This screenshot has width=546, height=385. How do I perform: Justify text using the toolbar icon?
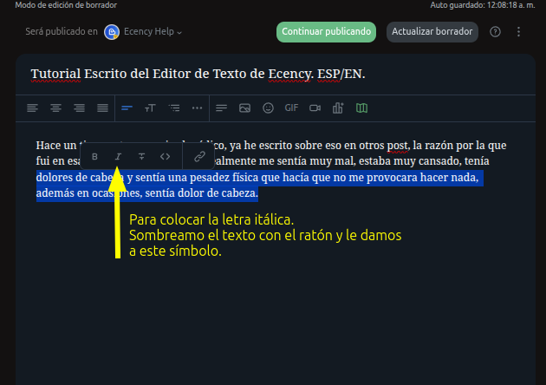coord(102,108)
